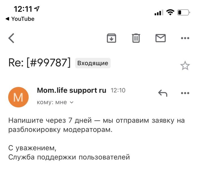The height and width of the screenshot is (169, 199).
Task: Delete the email with trash icon
Action: click(136, 38)
